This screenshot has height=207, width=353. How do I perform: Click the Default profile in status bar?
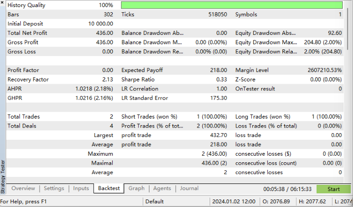(x=155, y=201)
